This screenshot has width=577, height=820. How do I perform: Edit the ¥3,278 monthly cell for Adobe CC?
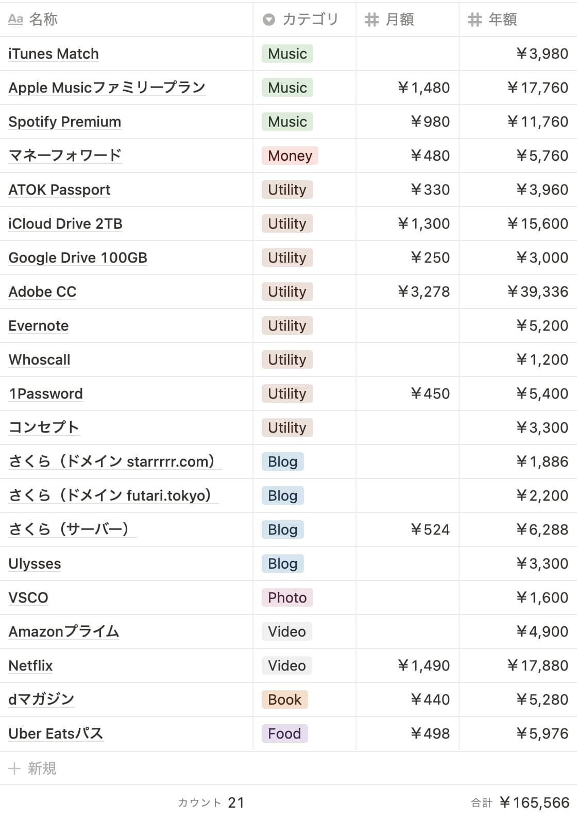pos(423,292)
